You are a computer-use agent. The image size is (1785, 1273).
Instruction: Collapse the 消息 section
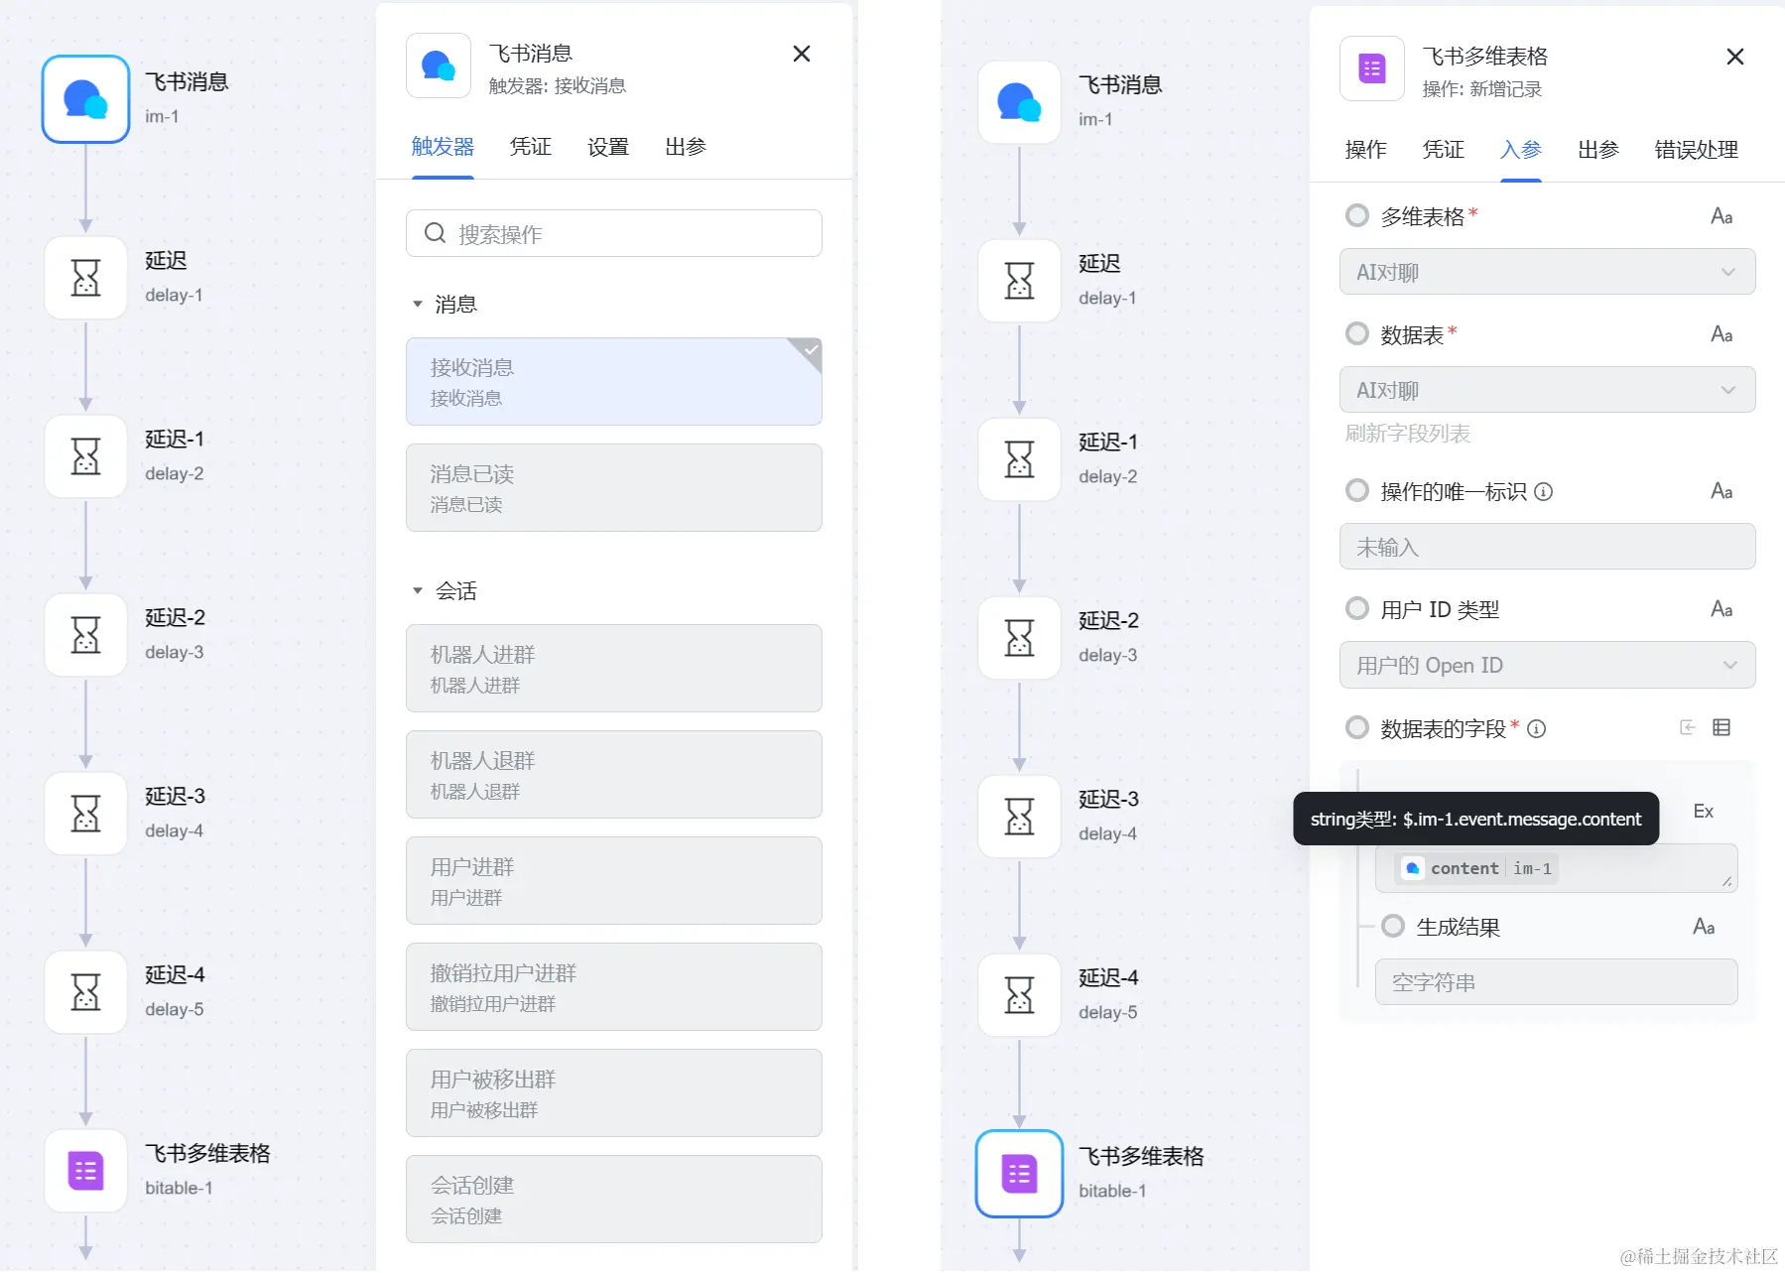tap(418, 304)
